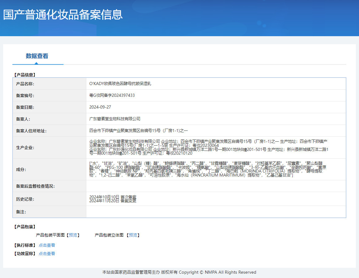This screenshot has height=278, width=359.
Task: Click the filer name 广东碧素堂生物科技有限公司
Action: tap(115, 119)
